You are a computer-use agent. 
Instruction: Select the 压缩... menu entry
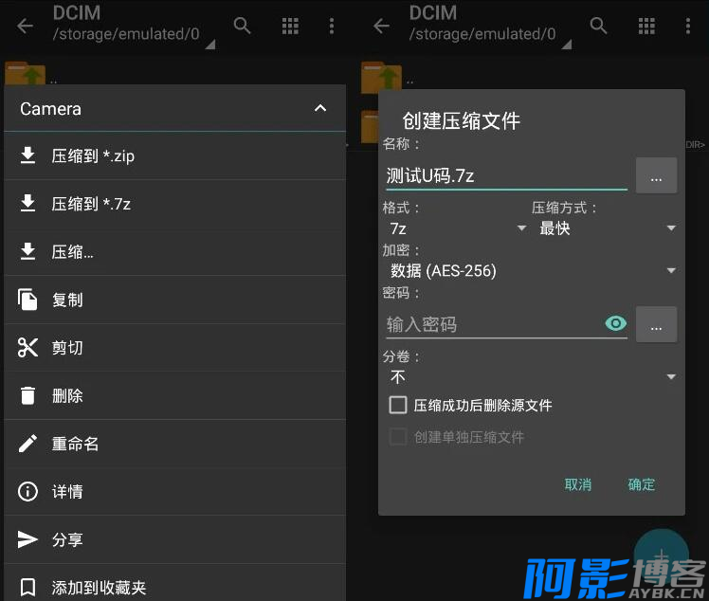pos(174,252)
